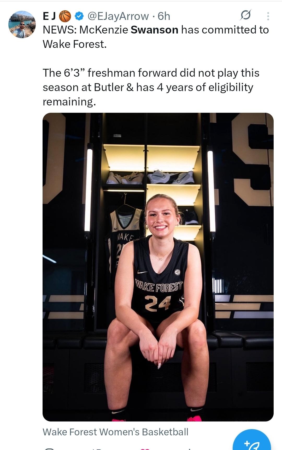Open the tweet's three-dot more options menu
This screenshot has height=450, width=282.
(268, 16)
